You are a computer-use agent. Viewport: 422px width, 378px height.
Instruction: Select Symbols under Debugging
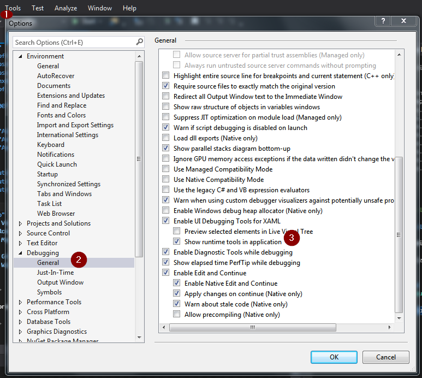point(49,292)
